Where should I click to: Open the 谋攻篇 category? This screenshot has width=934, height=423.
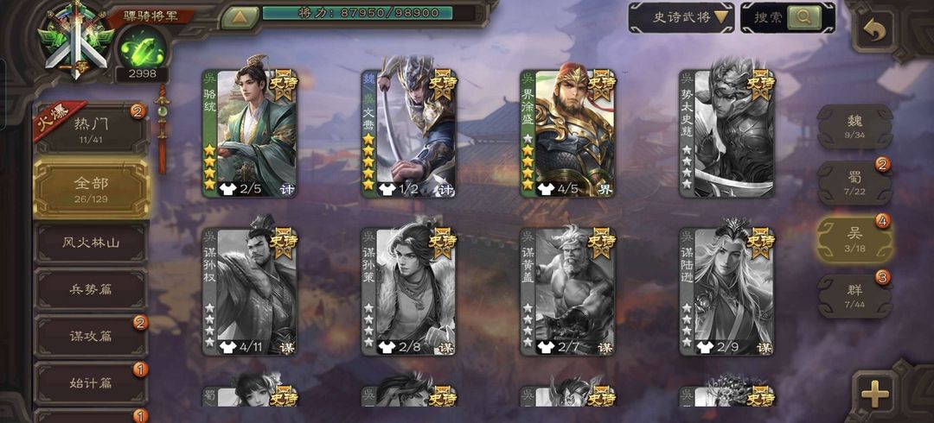click(x=91, y=336)
